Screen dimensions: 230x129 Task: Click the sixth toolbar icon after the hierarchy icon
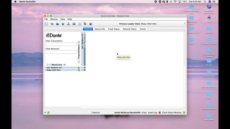click(74, 24)
